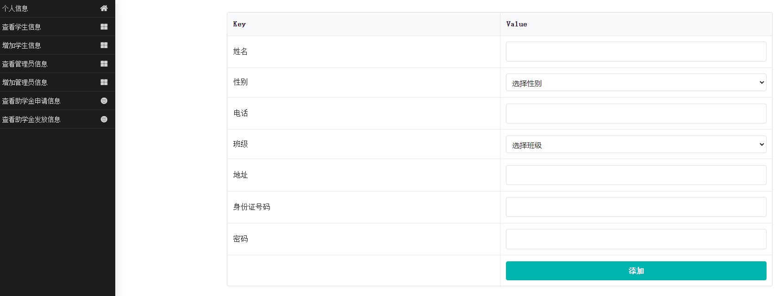
Task: Click the 密码 text box
Action: coord(636,239)
